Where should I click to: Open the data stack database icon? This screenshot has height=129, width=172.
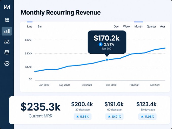tap(7, 52)
